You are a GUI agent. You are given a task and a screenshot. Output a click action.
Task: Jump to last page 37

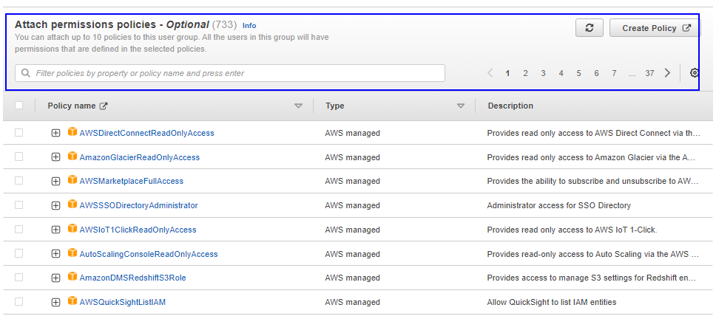click(649, 73)
